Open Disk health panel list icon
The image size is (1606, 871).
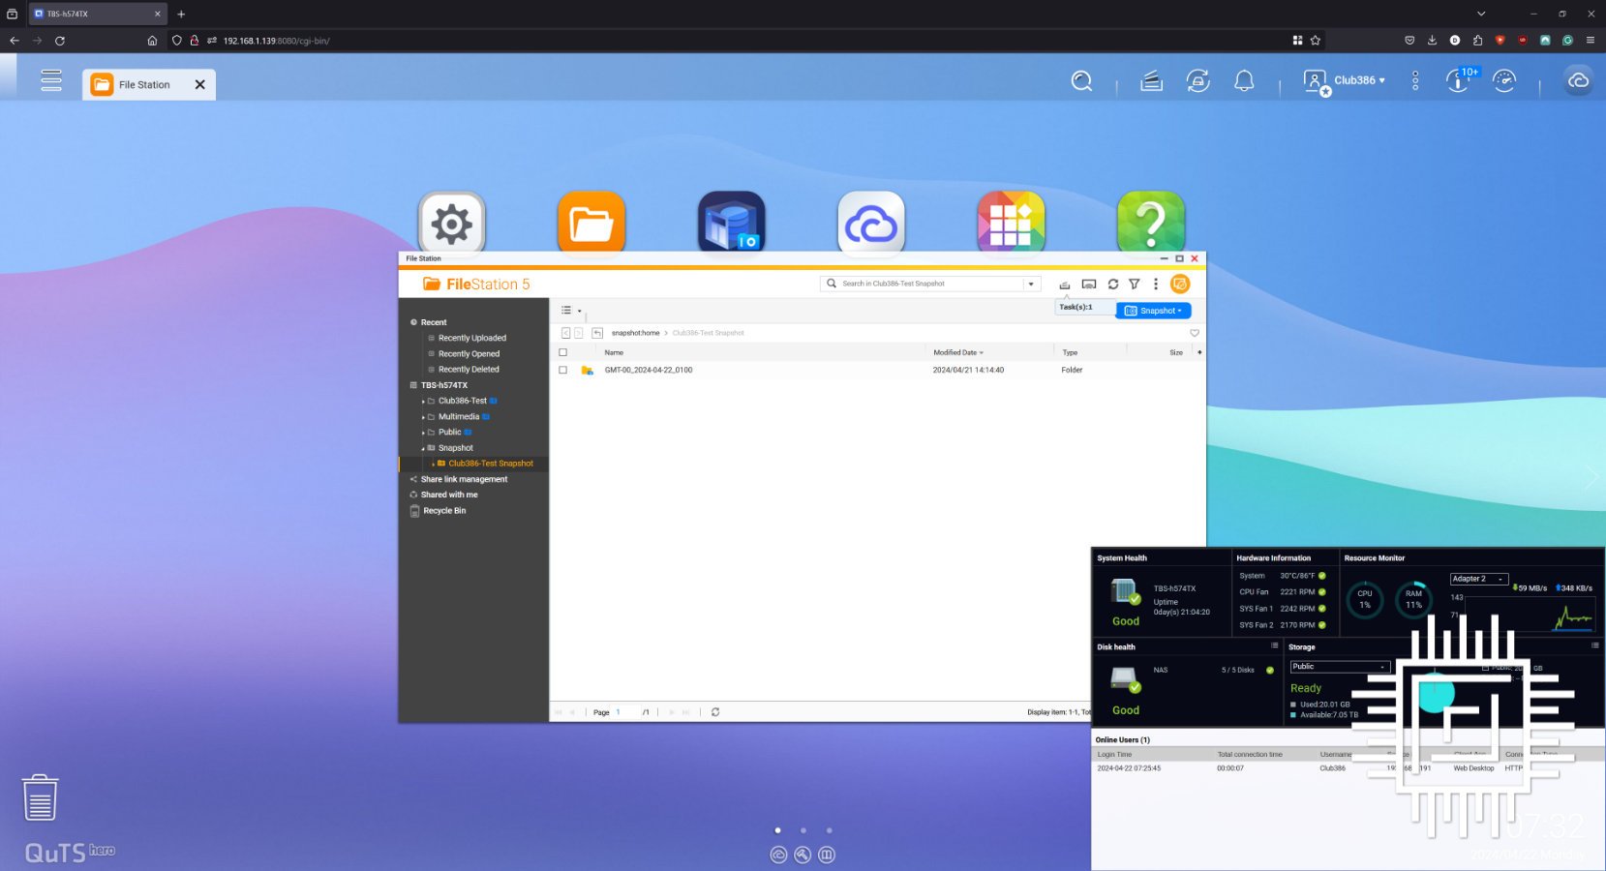point(1275,646)
